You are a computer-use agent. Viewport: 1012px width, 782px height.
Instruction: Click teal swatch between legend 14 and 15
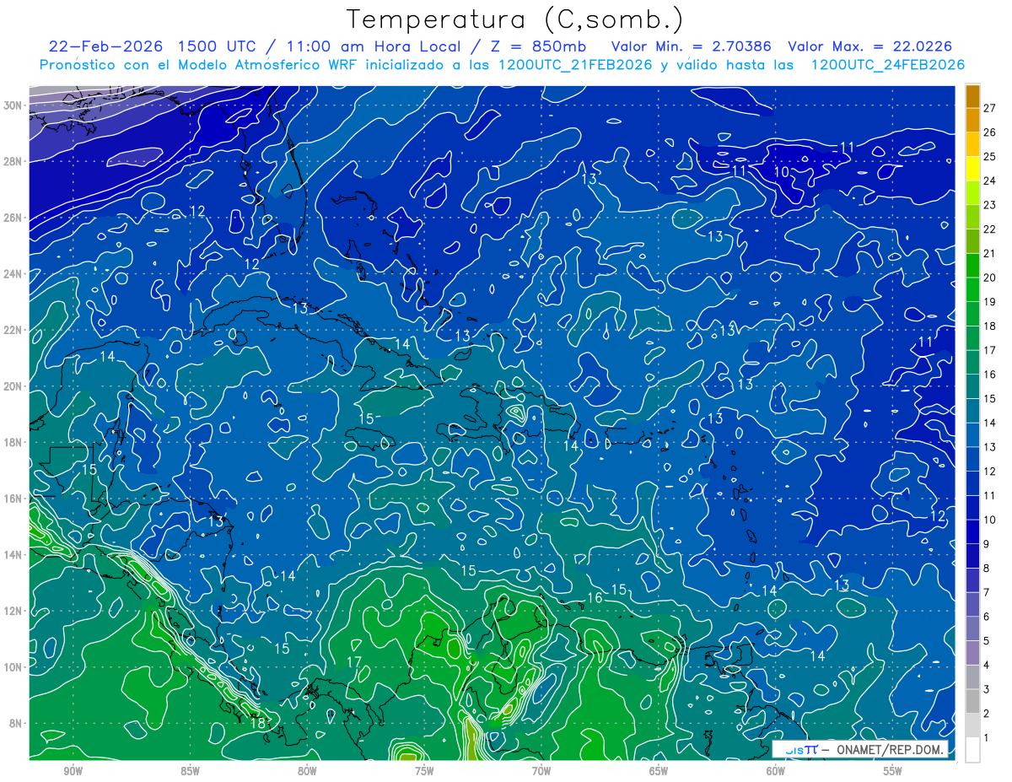click(972, 411)
